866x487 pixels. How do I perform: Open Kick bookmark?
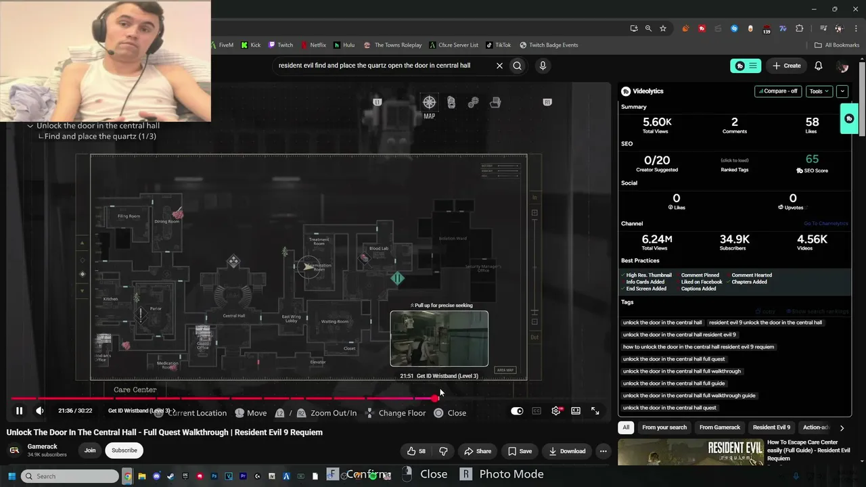click(251, 45)
